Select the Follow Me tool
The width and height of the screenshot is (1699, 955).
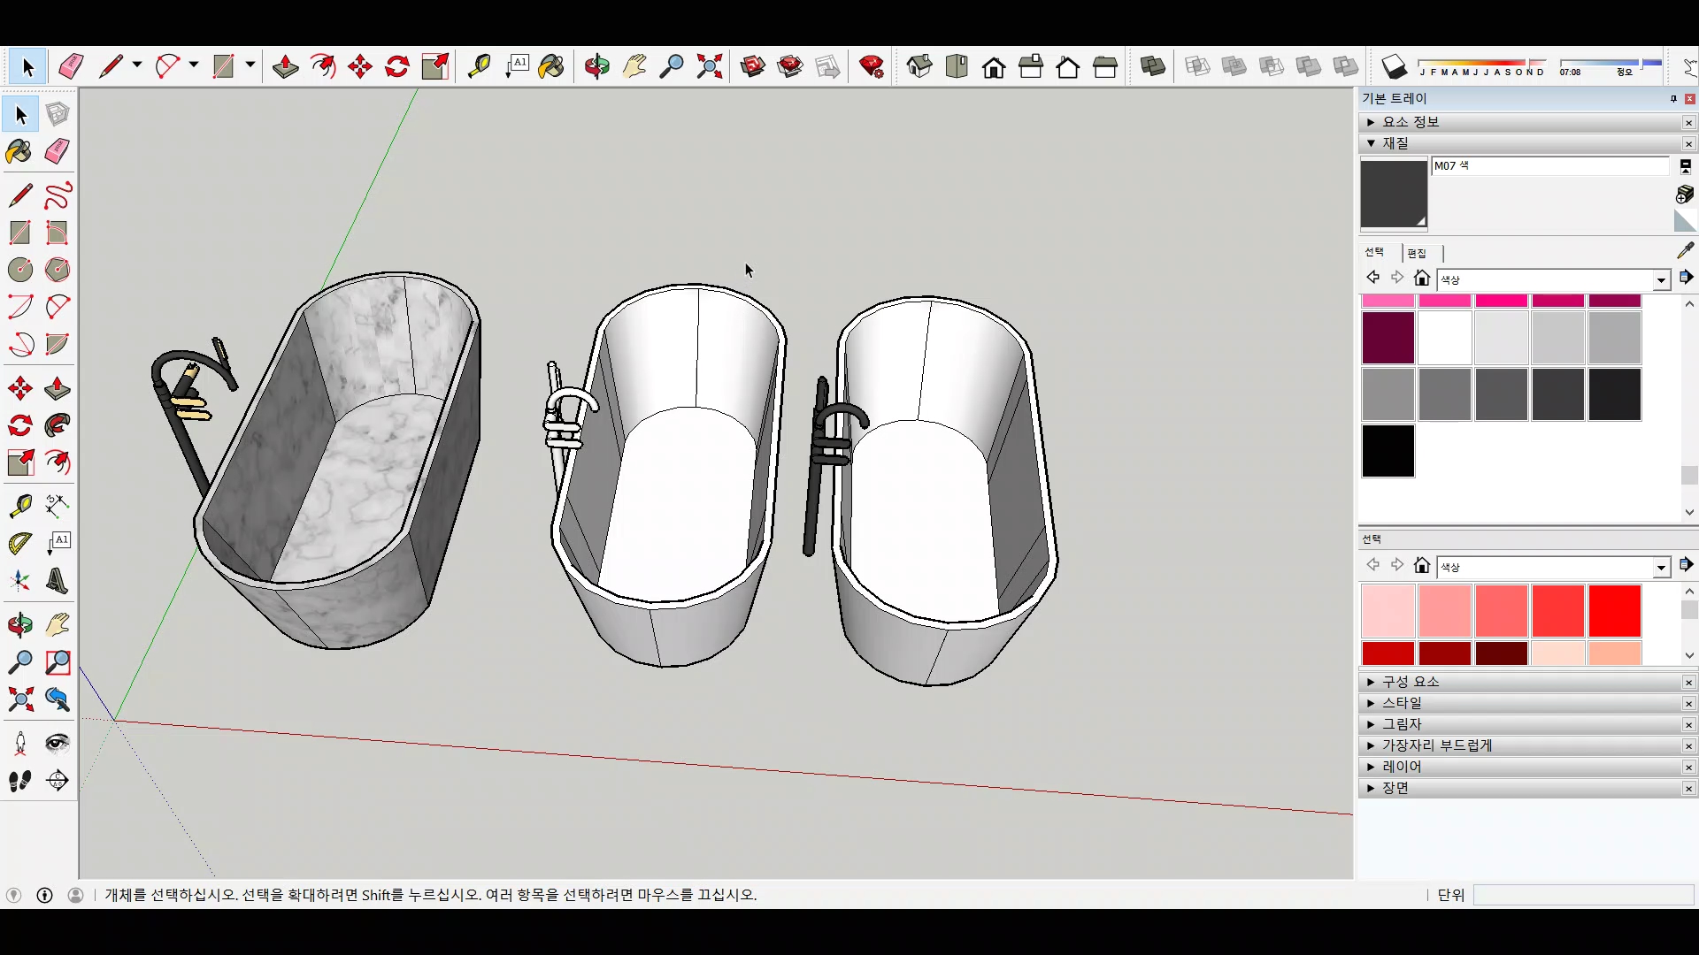[x=57, y=426]
